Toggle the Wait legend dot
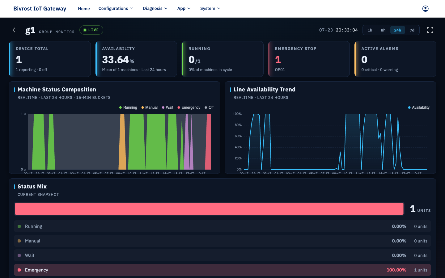 click(x=163, y=107)
